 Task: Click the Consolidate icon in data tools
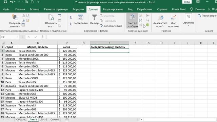click(148, 15)
